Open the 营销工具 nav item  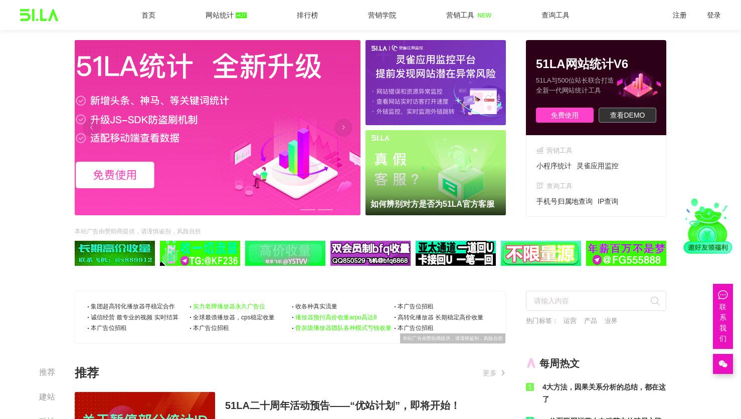coord(460,15)
